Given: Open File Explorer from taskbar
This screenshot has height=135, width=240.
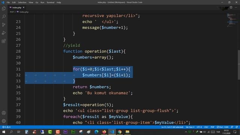Looking at the screenshot, I should pyautogui.click(x=127, y=132).
